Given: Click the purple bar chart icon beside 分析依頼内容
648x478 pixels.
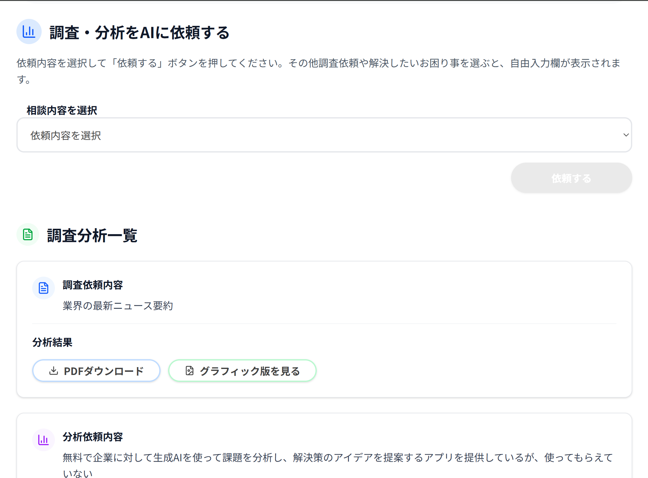Looking at the screenshot, I should click(44, 440).
